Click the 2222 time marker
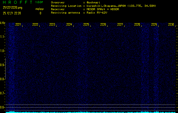The width and height of the screenshot is (178, 113). pyautogui.click(x=35, y=25)
